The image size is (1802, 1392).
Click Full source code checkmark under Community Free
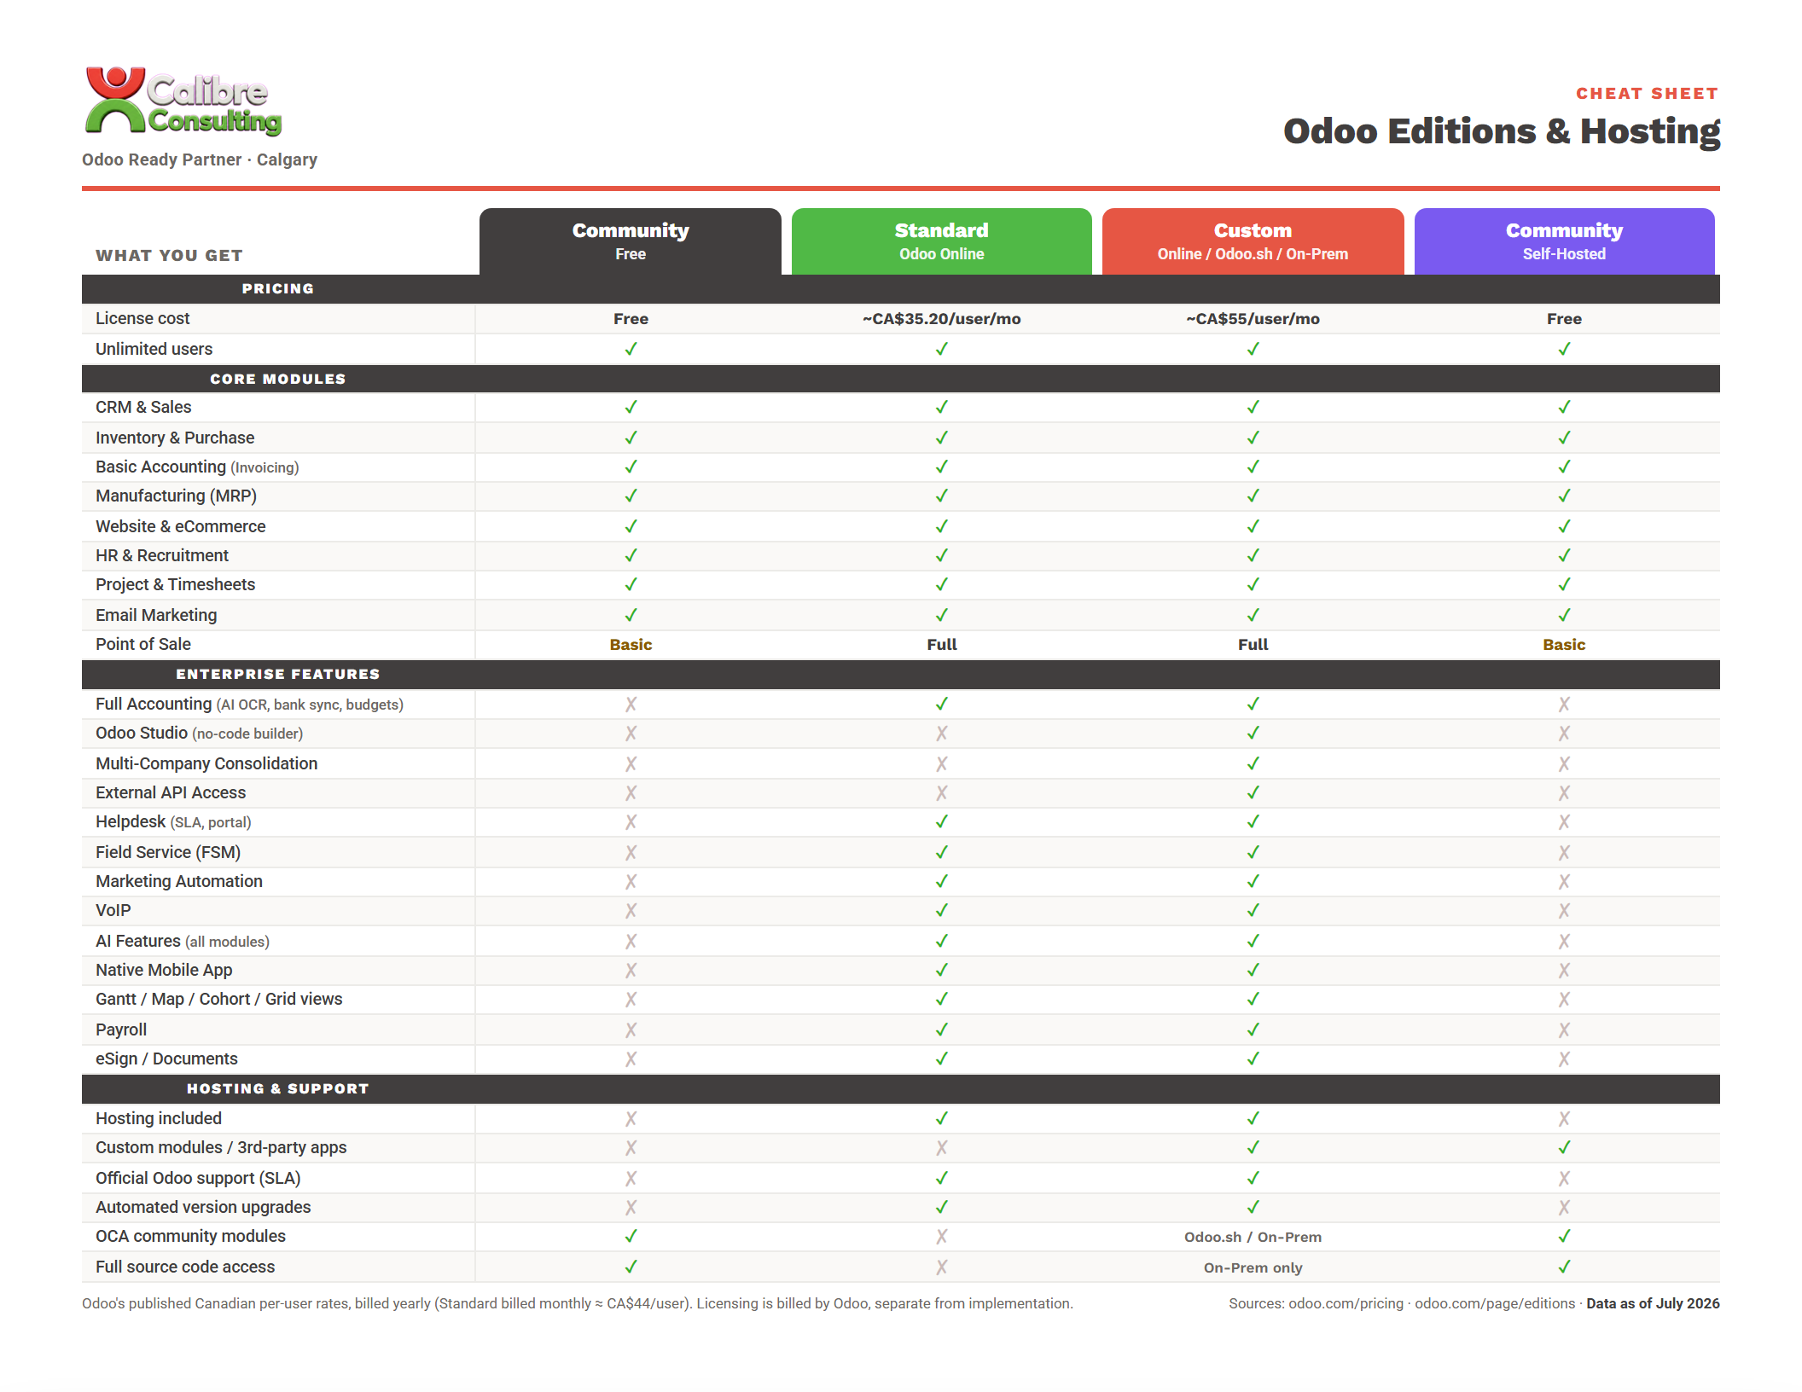(631, 1267)
